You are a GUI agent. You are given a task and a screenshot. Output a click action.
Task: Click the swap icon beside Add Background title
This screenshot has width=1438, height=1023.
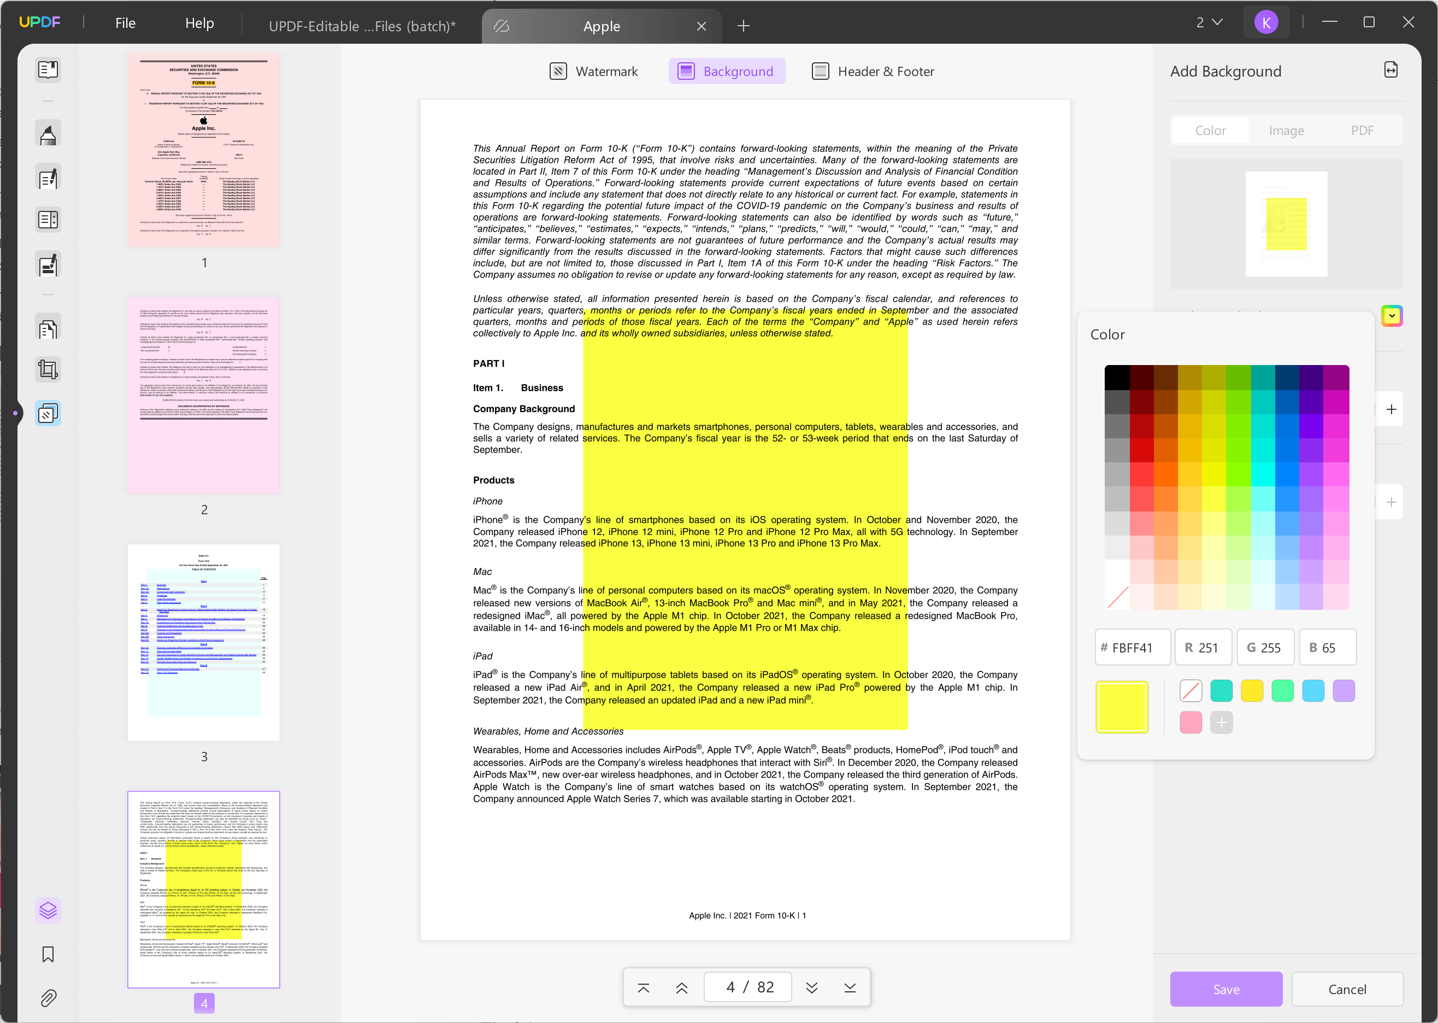pos(1391,69)
